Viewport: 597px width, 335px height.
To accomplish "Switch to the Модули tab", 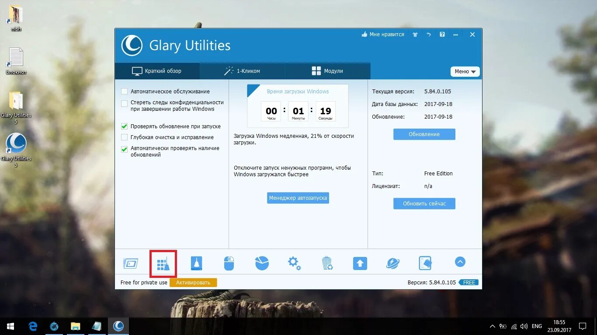I will (327, 71).
